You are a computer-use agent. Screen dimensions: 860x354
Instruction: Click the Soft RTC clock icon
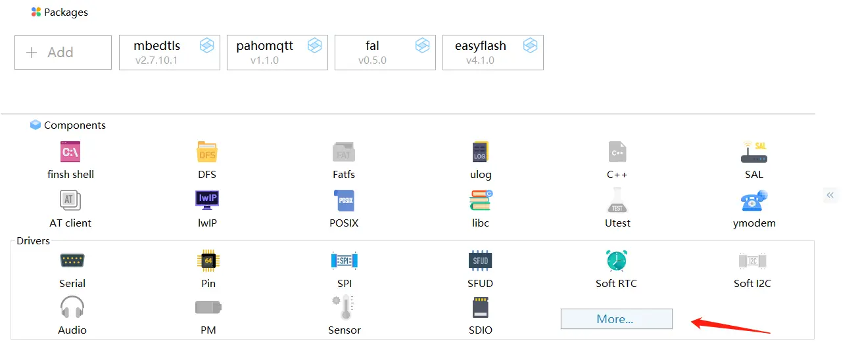click(x=616, y=261)
